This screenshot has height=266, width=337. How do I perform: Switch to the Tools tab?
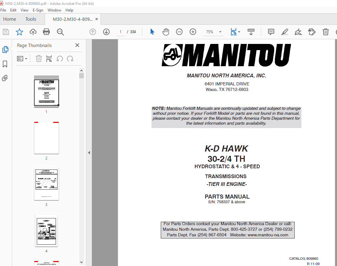pyautogui.click(x=31, y=19)
